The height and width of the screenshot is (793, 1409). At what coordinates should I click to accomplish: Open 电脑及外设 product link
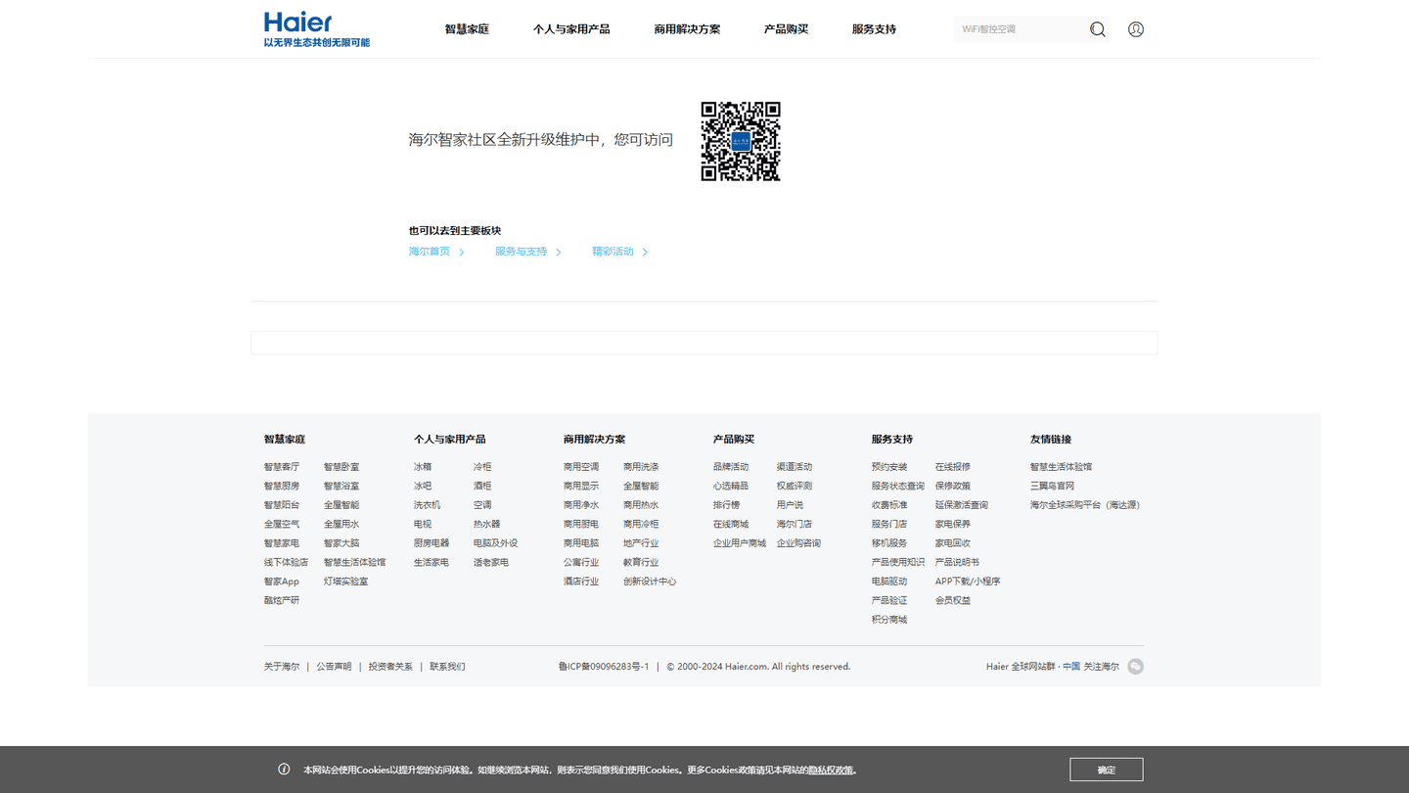495,543
